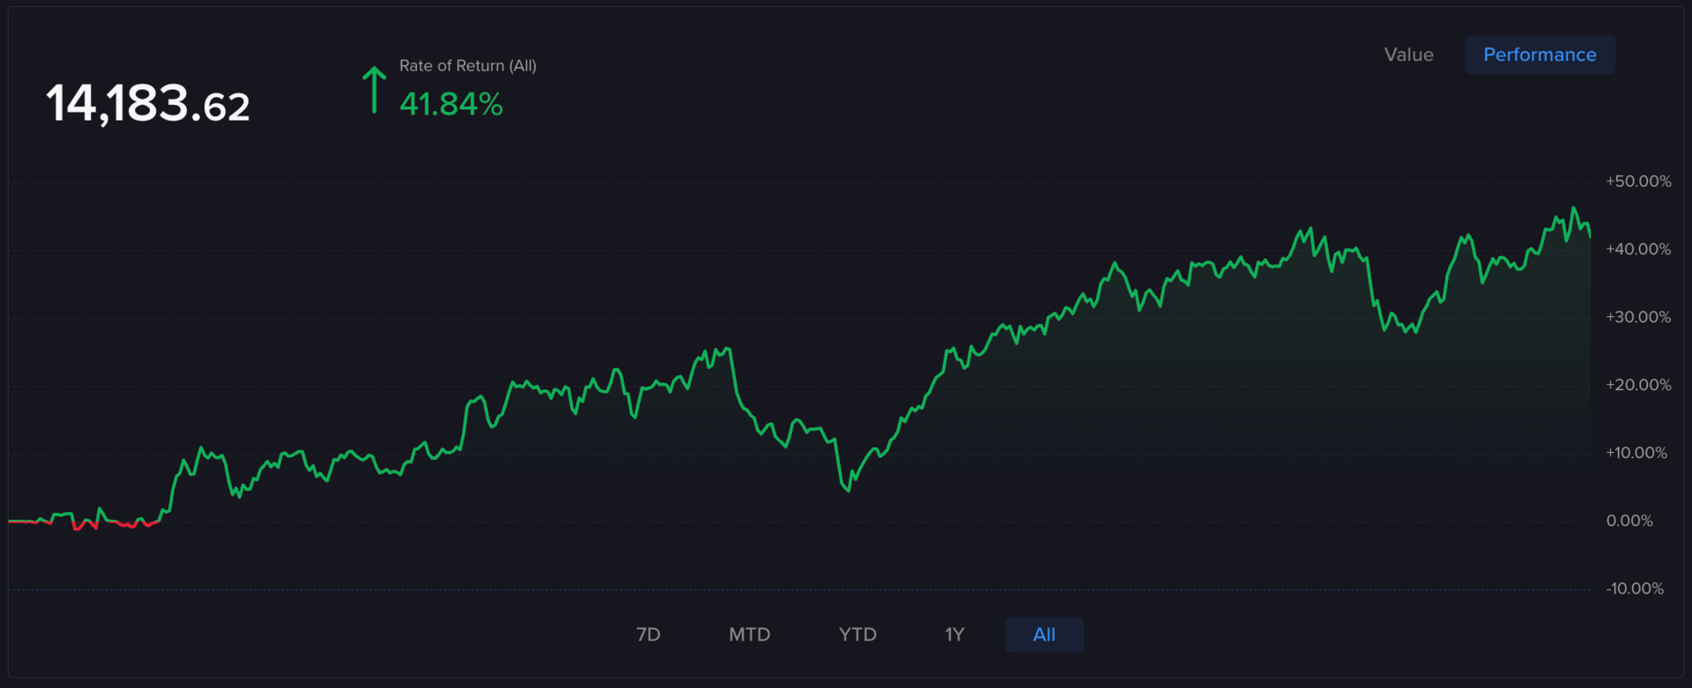Click the -10.00% axis label
Viewport: 1692px width, 688px height.
click(1635, 588)
